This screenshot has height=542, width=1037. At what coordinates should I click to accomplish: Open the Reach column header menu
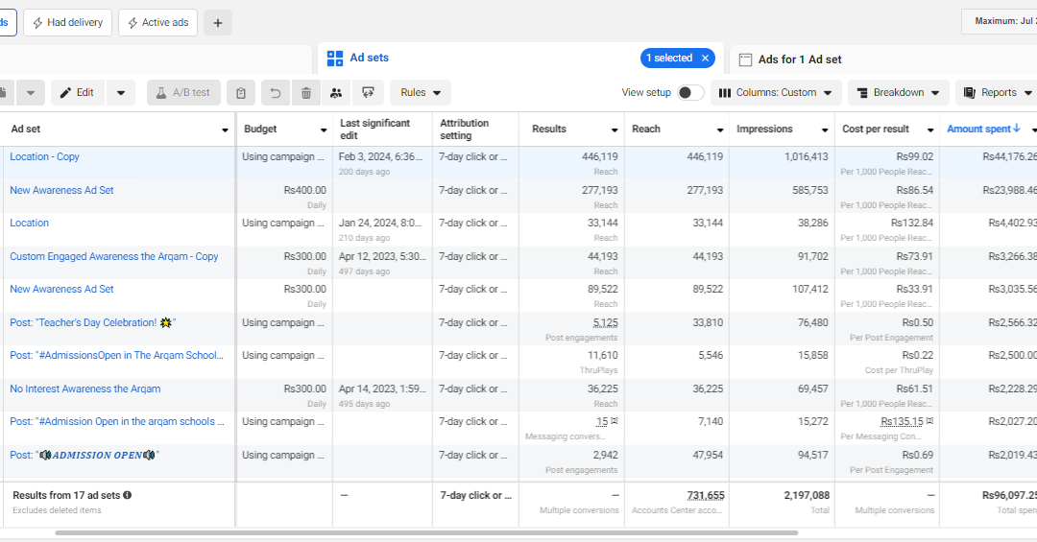tap(720, 130)
